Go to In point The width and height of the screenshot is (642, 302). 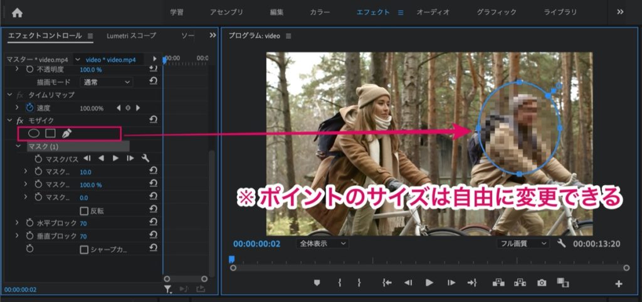point(387,283)
